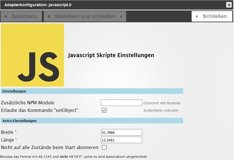Focus the Zusätzliche NPM-Module input field
Image resolution: width=234 pixels, height=160 pixels.
point(121,103)
